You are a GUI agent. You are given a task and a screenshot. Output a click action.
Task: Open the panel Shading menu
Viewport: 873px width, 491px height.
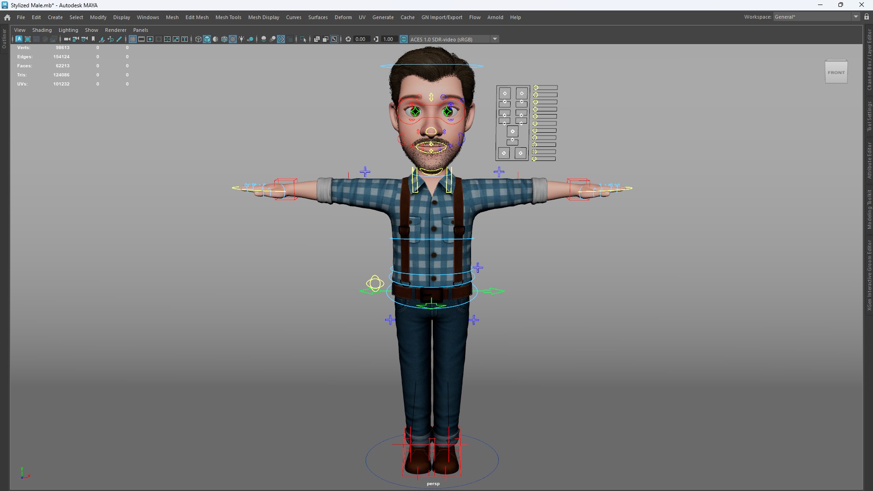click(42, 30)
